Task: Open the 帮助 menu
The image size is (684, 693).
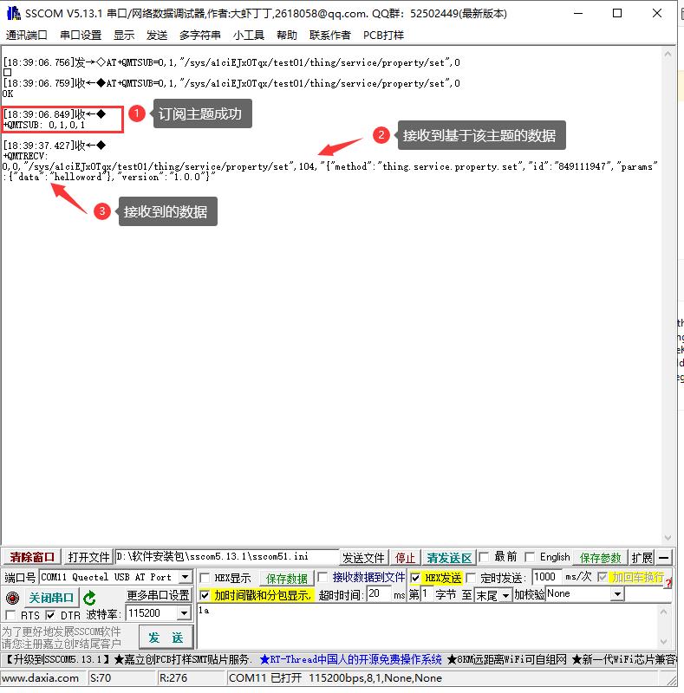Action: 287,35
